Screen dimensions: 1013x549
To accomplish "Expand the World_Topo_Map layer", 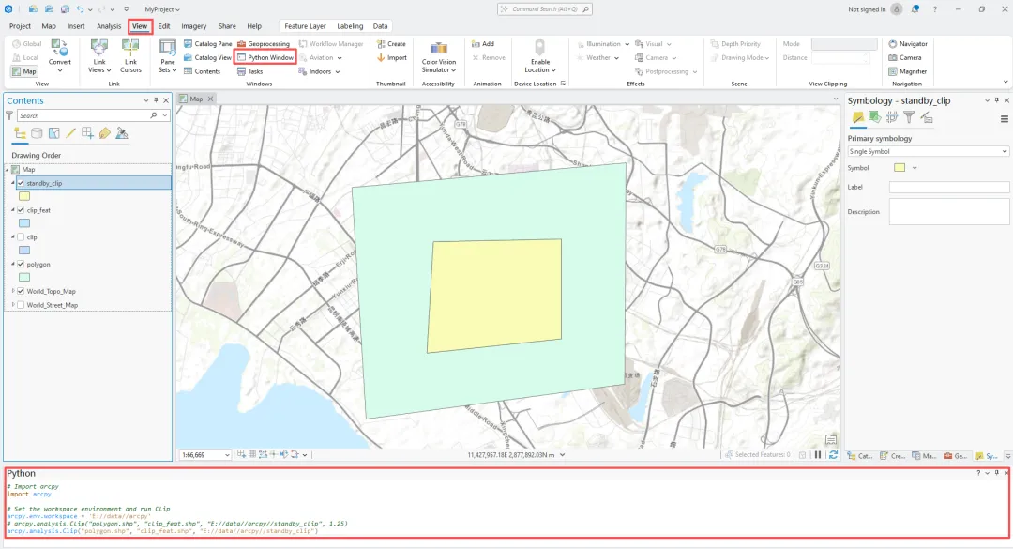I will pos(13,291).
